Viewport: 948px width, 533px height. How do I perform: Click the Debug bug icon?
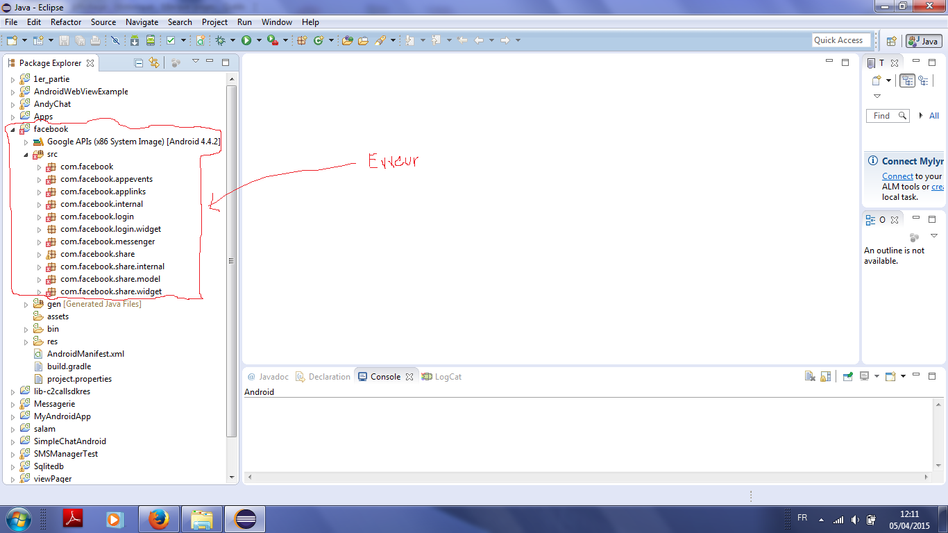click(220, 40)
